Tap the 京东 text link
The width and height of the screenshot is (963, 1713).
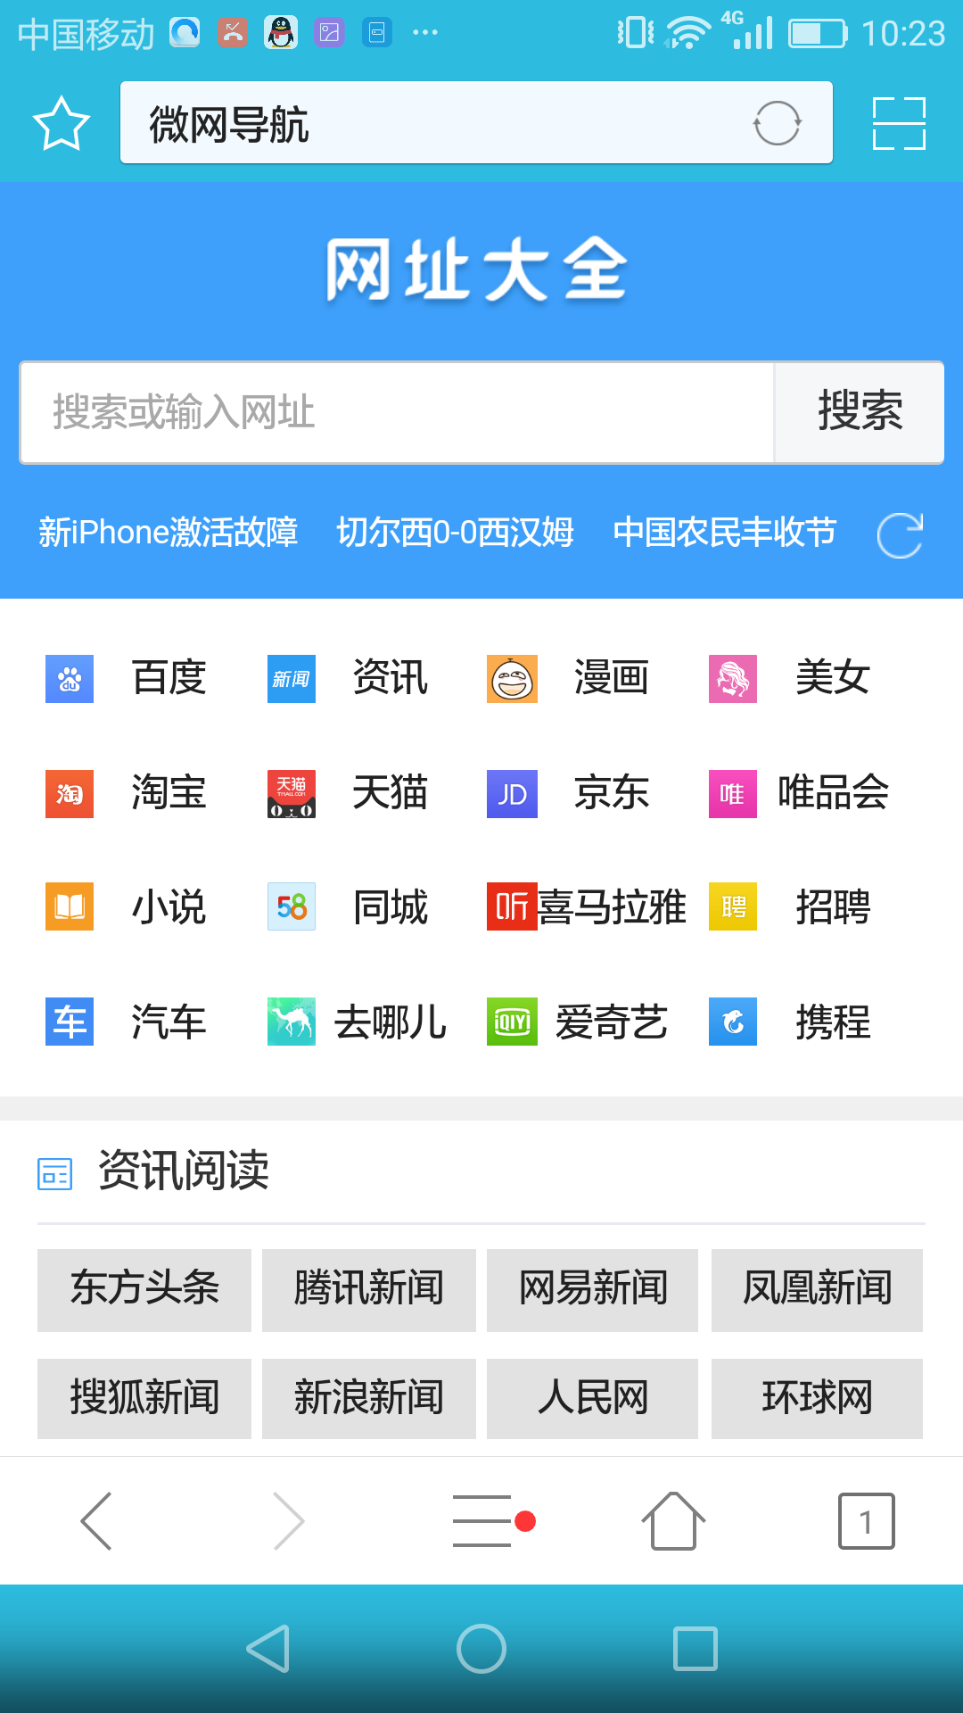(611, 793)
